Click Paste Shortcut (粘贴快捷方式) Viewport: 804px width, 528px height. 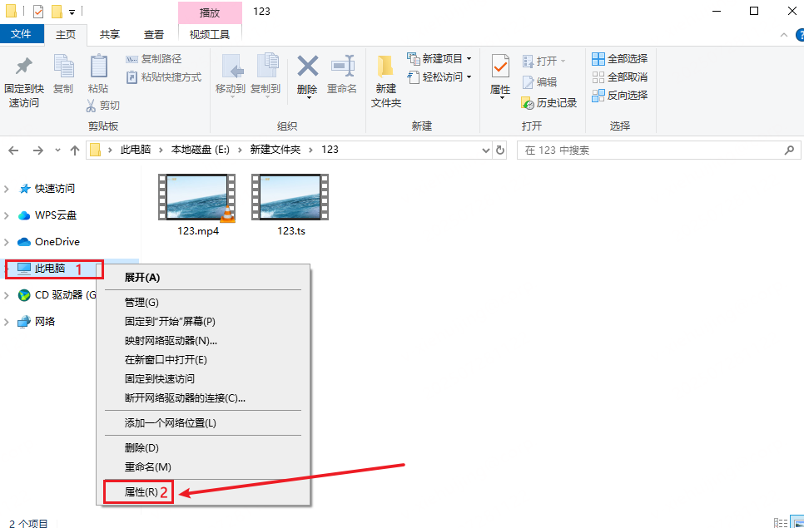point(164,77)
